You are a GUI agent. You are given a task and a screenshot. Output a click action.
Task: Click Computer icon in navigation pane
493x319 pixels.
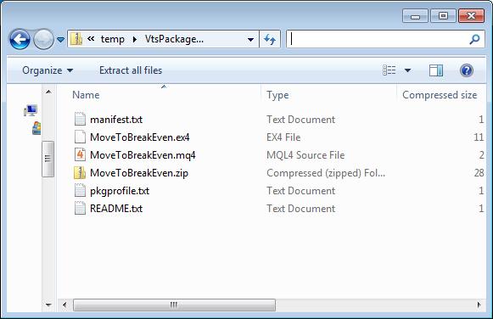pos(31,110)
